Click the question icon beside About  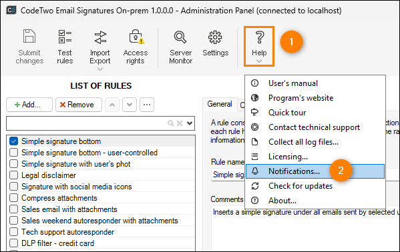click(x=254, y=201)
